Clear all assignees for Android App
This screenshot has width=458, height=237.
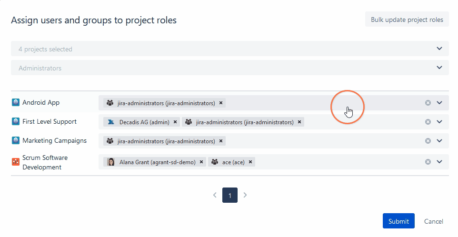428,103
